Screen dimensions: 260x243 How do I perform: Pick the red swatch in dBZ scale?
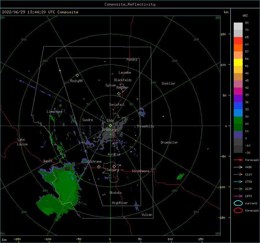pos(238,41)
